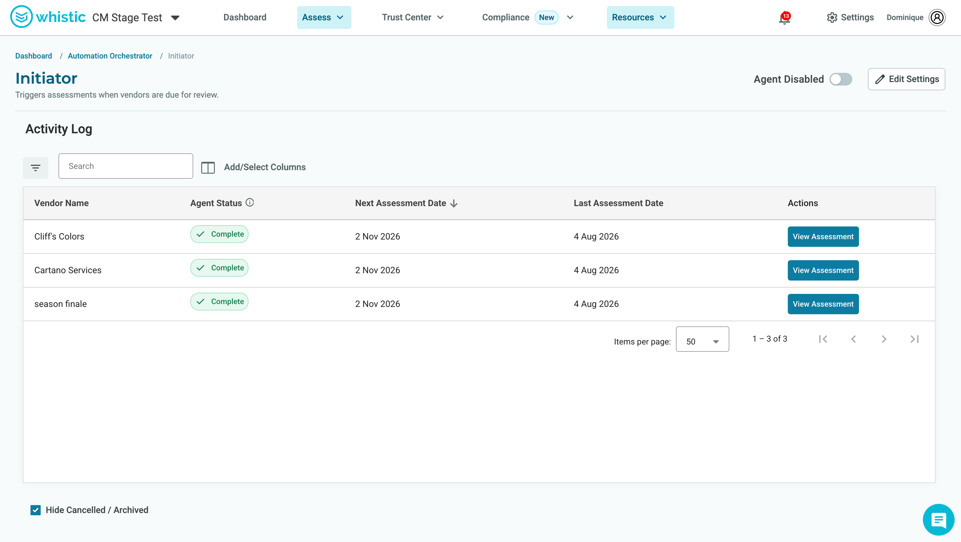Uncheck Hide Cancelled / Archived
The height and width of the screenshot is (542, 961).
pos(36,510)
